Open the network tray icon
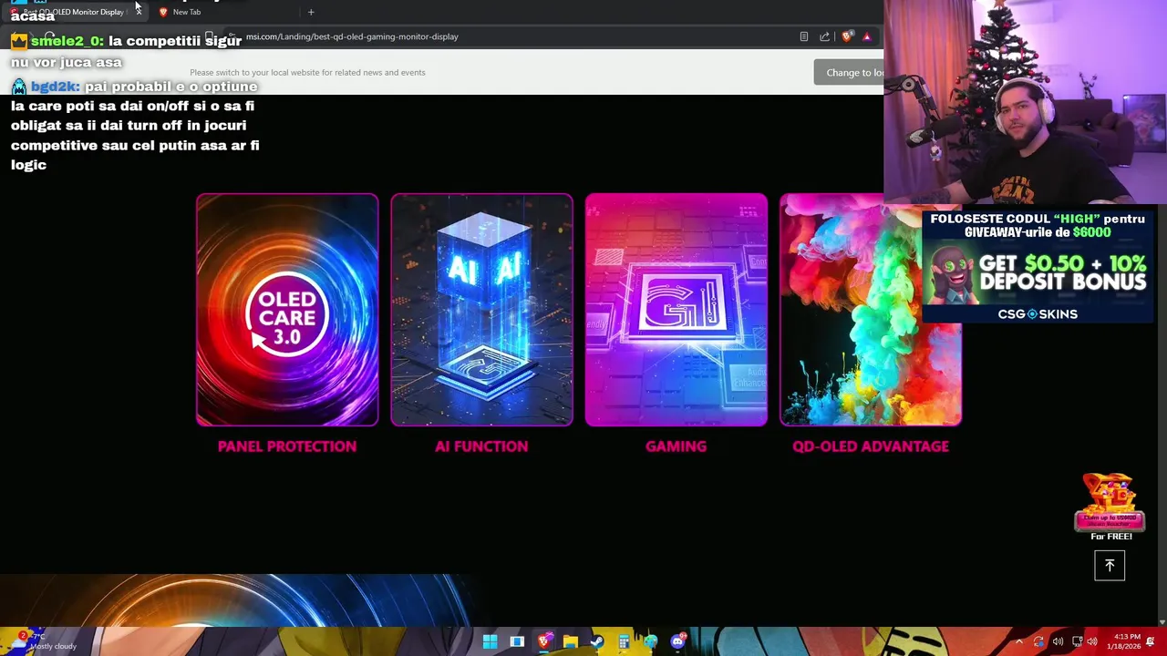 click(x=1077, y=641)
